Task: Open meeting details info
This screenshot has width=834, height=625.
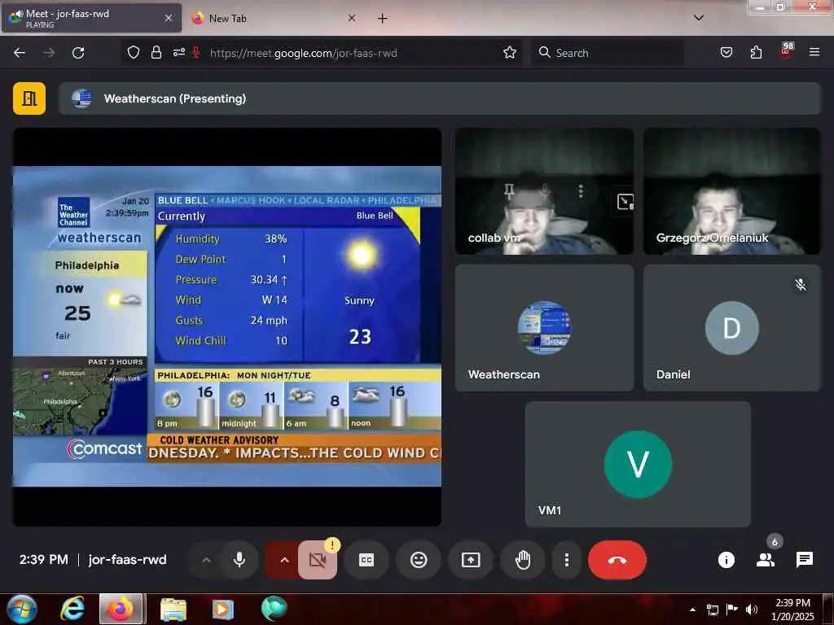Action: (726, 560)
